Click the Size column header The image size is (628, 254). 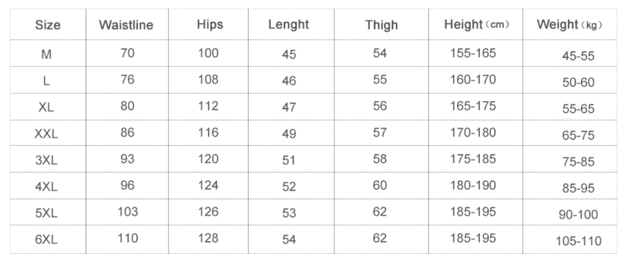(48, 26)
